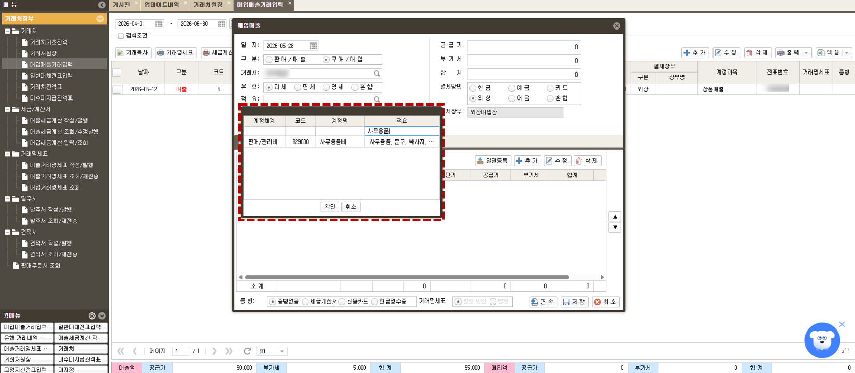The image size is (855, 373).
Task: Click 출력 print button in toolbar
Action: [x=788, y=53]
